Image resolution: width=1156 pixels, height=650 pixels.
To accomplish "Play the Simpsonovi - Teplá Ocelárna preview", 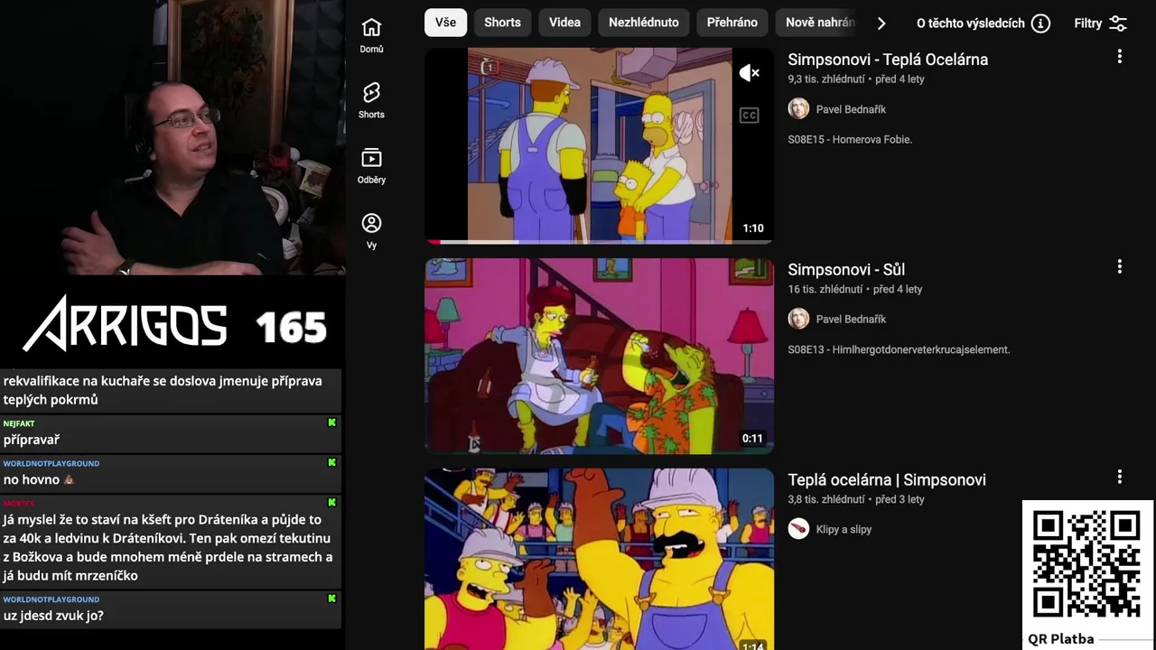I will click(599, 145).
